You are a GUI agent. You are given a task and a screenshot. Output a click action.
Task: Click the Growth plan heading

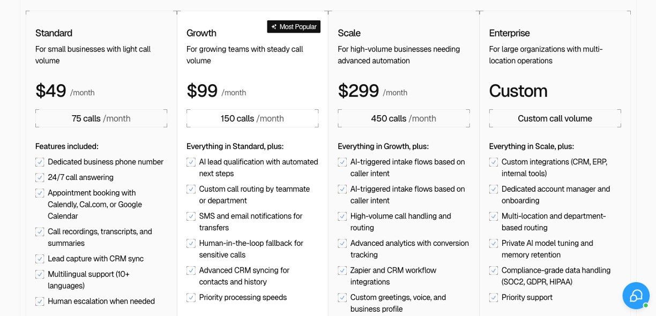click(202, 33)
